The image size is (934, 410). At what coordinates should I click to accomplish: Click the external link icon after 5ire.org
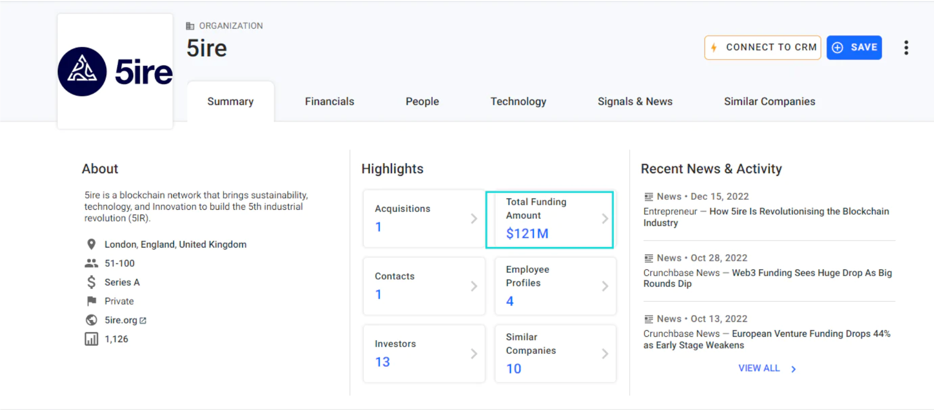click(x=143, y=320)
